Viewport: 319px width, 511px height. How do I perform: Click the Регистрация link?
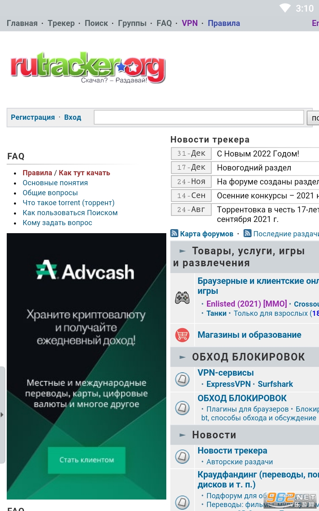click(33, 117)
